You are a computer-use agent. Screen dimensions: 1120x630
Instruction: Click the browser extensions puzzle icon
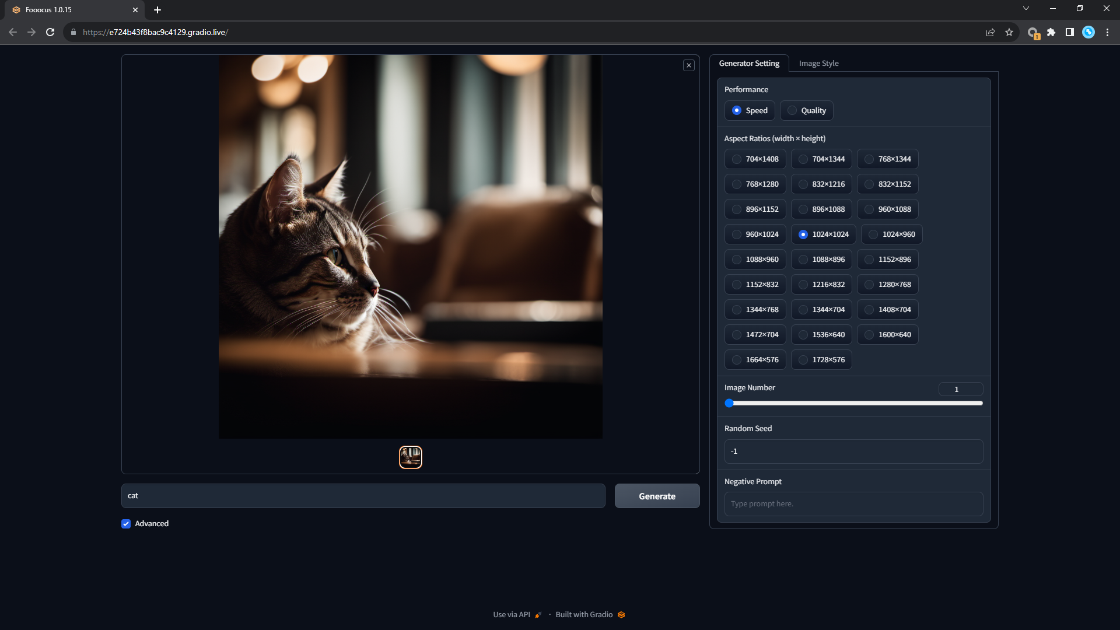pyautogui.click(x=1052, y=32)
